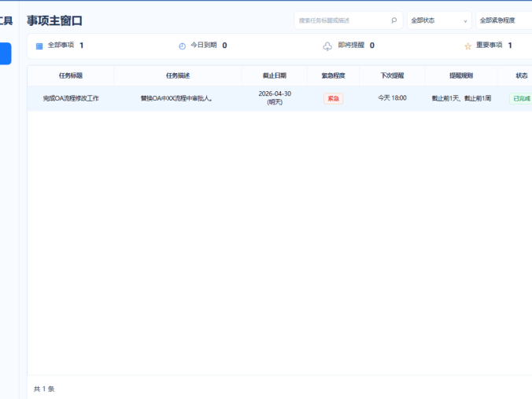Click the red 紧急 urgency tag

pyautogui.click(x=333, y=98)
